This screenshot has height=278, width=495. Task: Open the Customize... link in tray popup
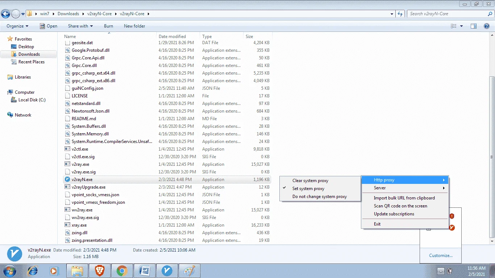click(441, 256)
